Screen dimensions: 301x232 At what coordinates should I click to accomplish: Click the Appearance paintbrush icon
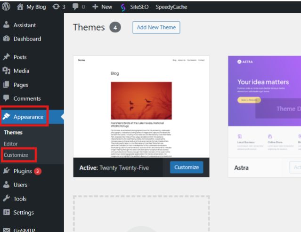[x=6, y=117]
